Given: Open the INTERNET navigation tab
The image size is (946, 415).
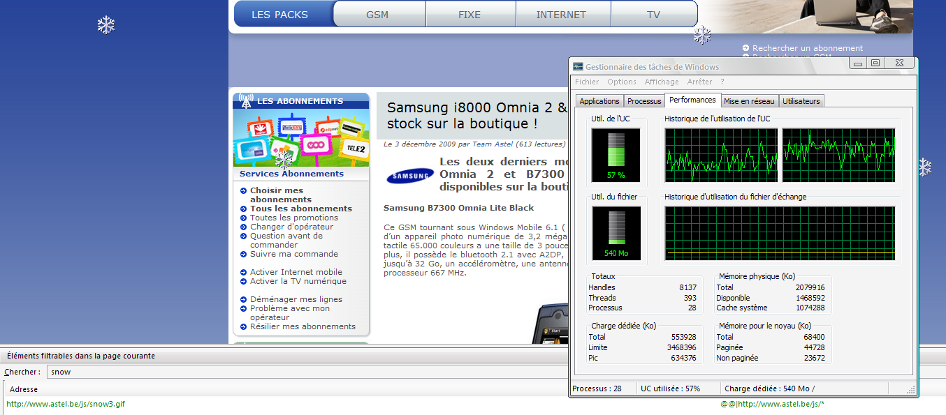Looking at the screenshot, I should (561, 15).
